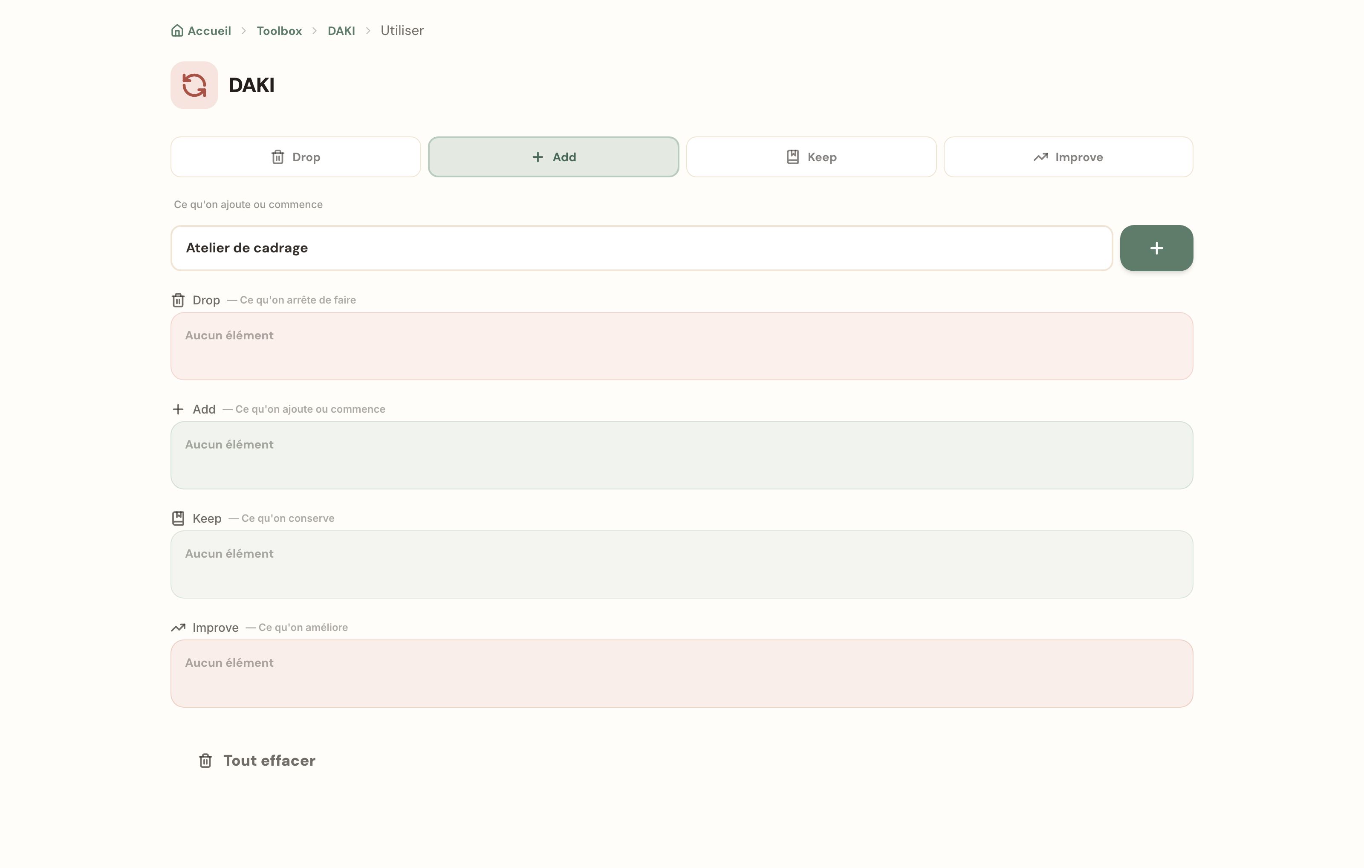Select the Drop category tab
Viewport: 1364px width, 868px height.
click(x=296, y=157)
